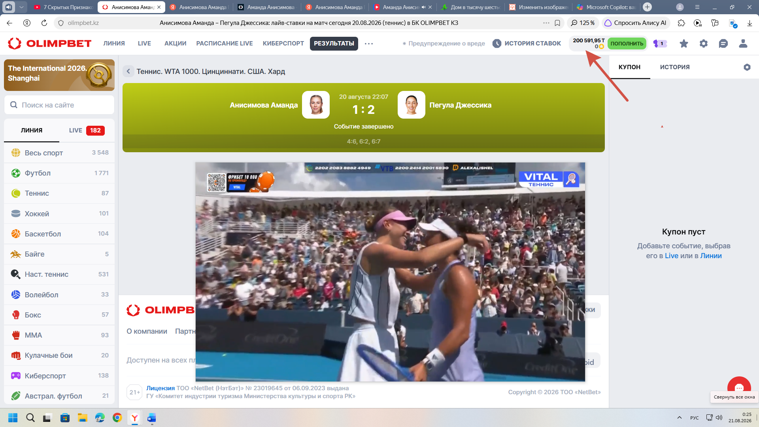Open КИБЕРСПОРТ in top navigation
This screenshot has height=427, width=759.
(x=283, y=43)
